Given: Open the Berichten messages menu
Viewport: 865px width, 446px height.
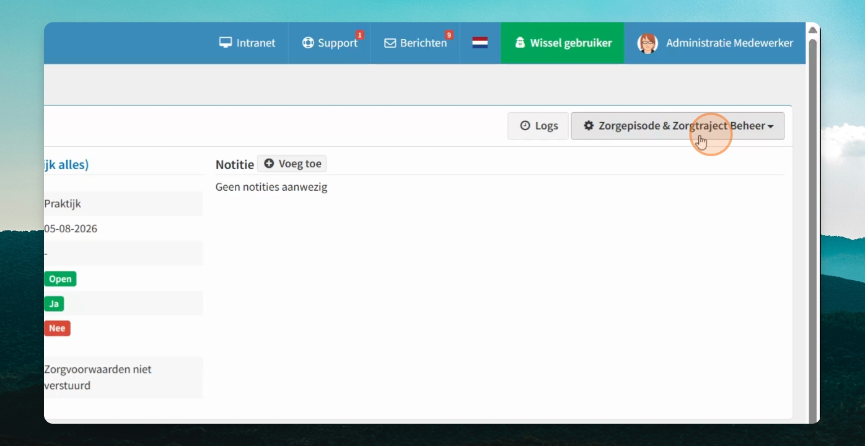Looking at the screenshot, I should pyautogui.click(x=415, y=43).
